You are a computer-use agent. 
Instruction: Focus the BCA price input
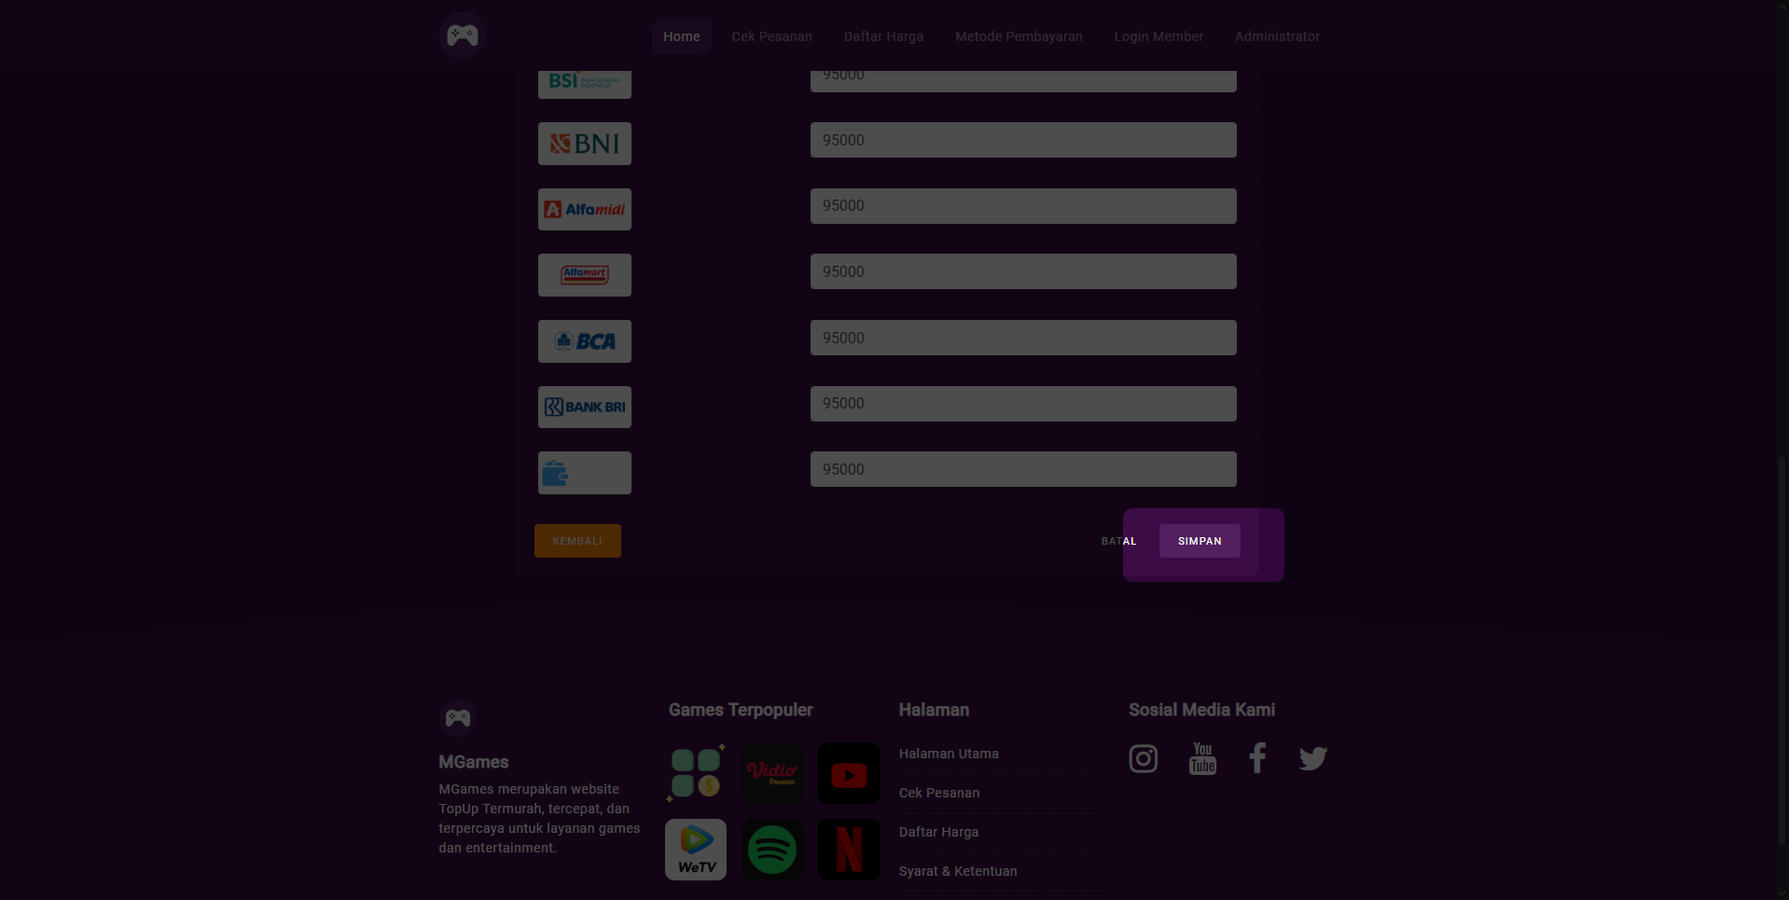[x=1023, y=338]
